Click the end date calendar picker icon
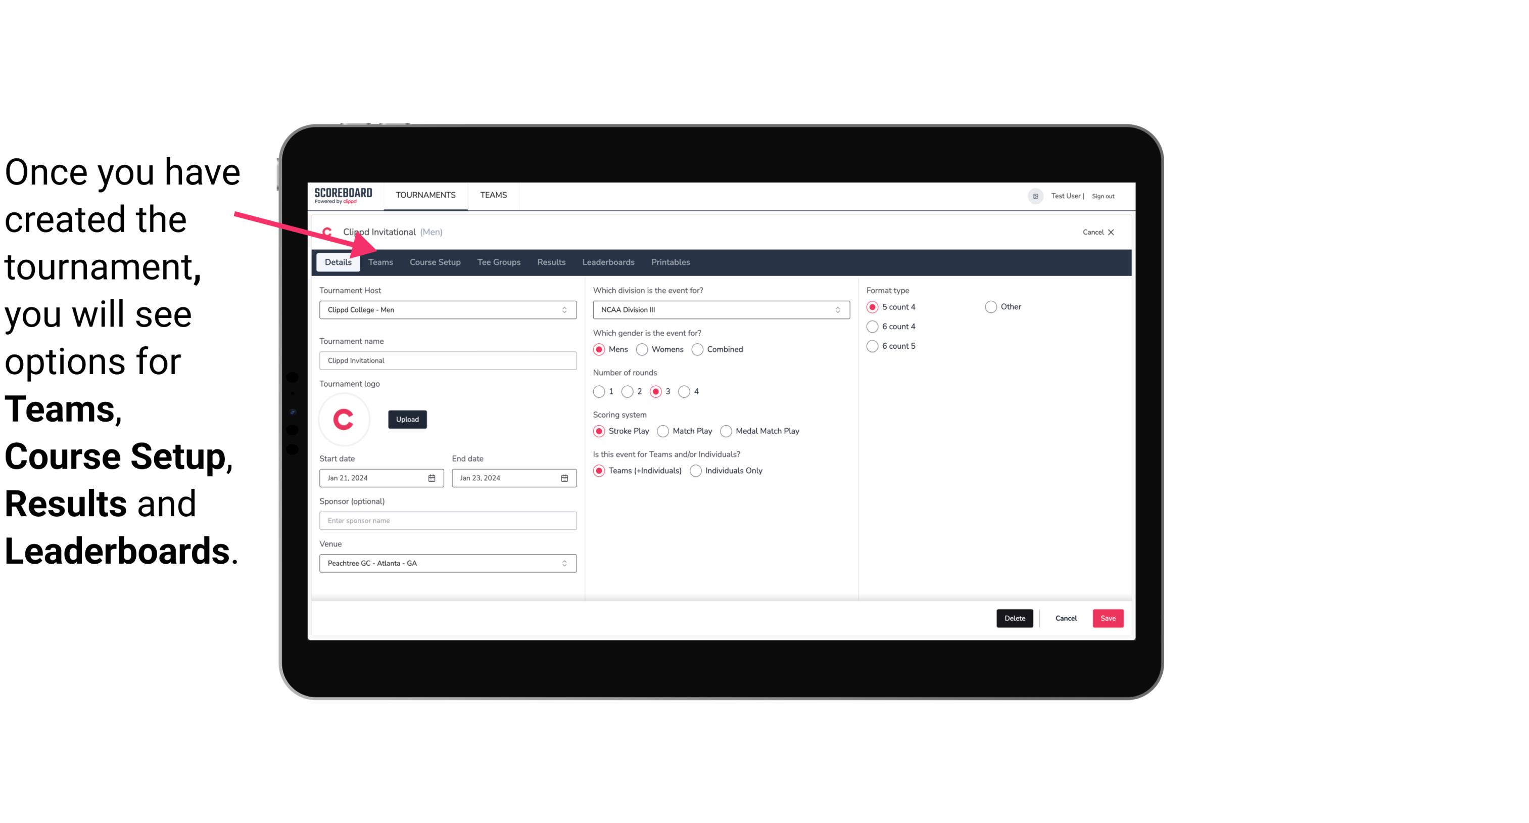Image resolution: width=1529 pixels, height=823 pixels. point(564,477)
